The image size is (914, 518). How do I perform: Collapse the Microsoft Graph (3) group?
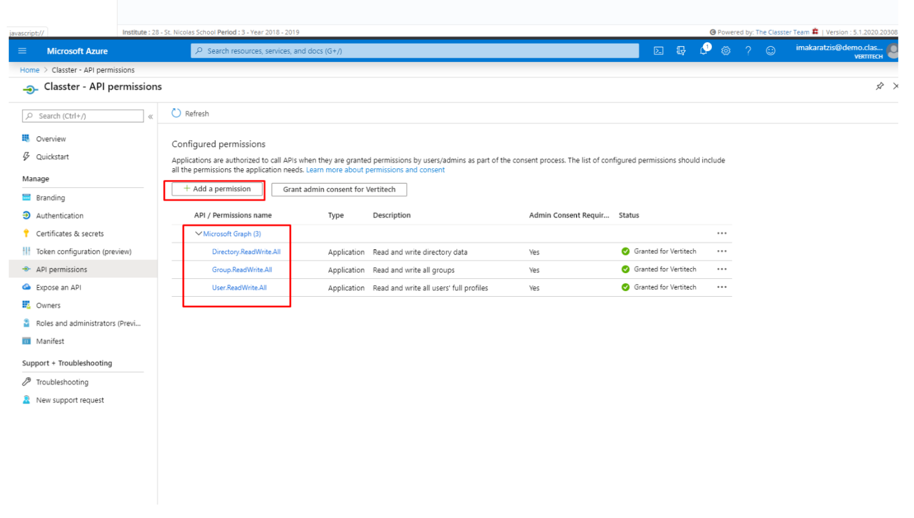pos(198,233)
